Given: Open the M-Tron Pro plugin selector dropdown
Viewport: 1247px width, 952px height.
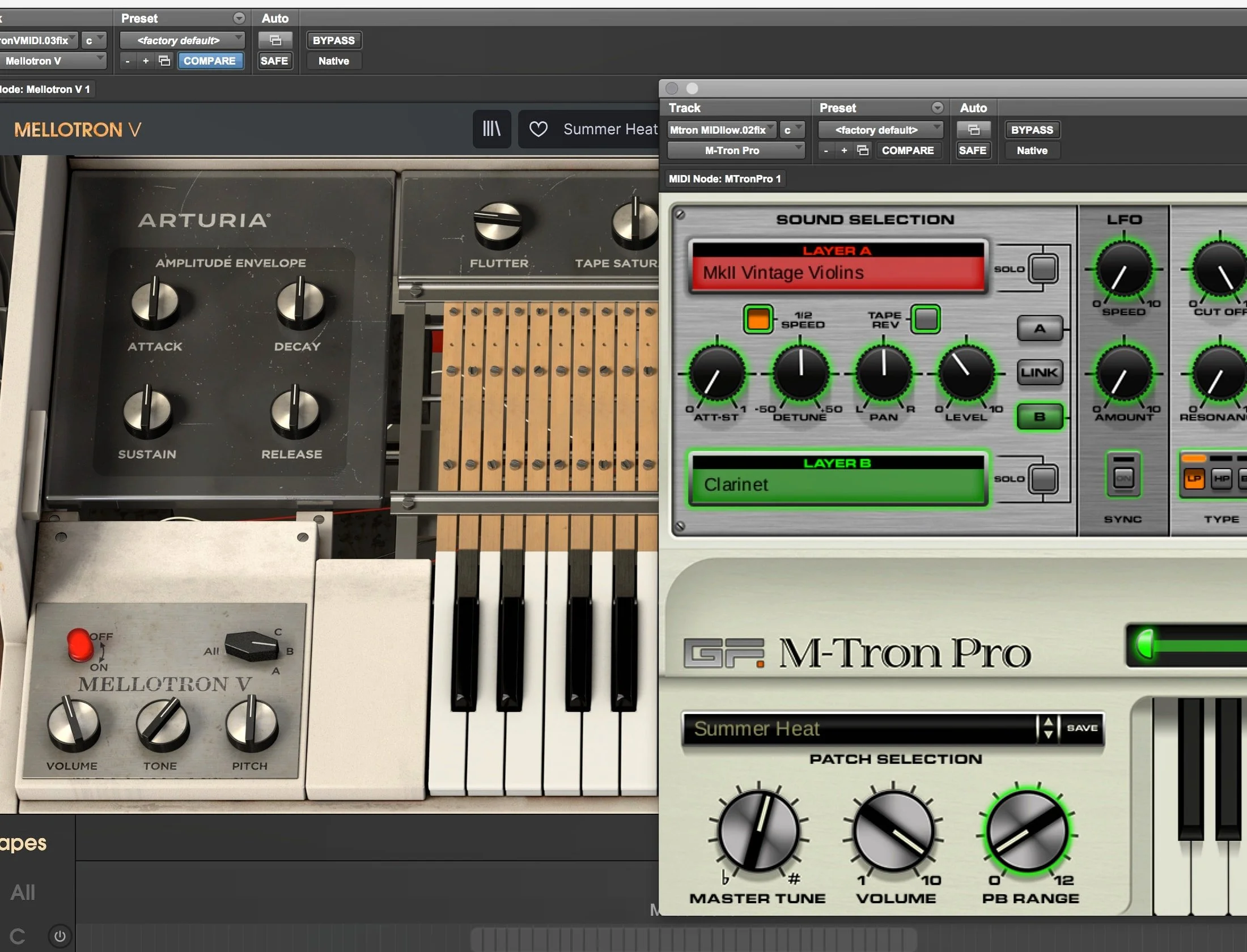Looking at the screenshot, I should (736, 150).
